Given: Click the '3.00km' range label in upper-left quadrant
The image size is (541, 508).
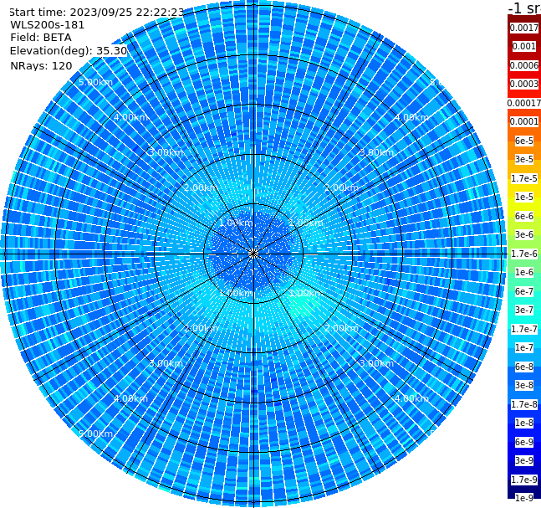Looking at the screenshot, I should (x=166, y=152).
